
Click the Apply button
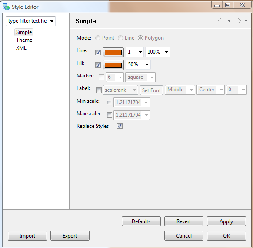point(226,221)
